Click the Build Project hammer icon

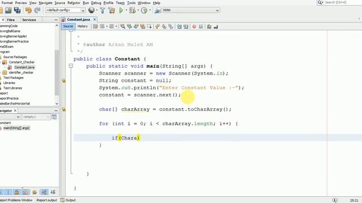coord(102,10)
